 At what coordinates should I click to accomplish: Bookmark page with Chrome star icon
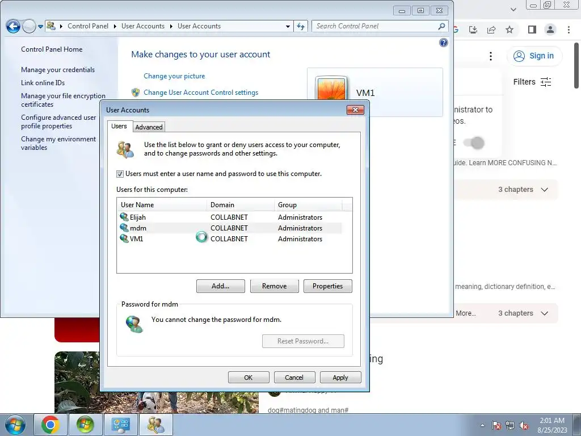(510, 30)
